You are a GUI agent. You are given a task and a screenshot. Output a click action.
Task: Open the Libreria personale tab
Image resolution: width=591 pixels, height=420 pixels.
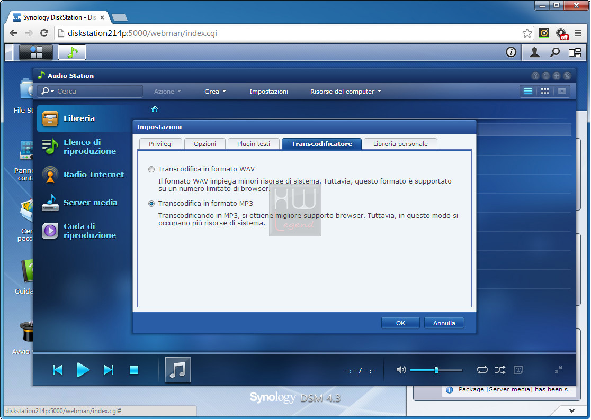click(400, 144)
